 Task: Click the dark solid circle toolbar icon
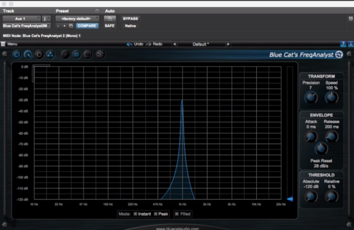click(65, 54)
